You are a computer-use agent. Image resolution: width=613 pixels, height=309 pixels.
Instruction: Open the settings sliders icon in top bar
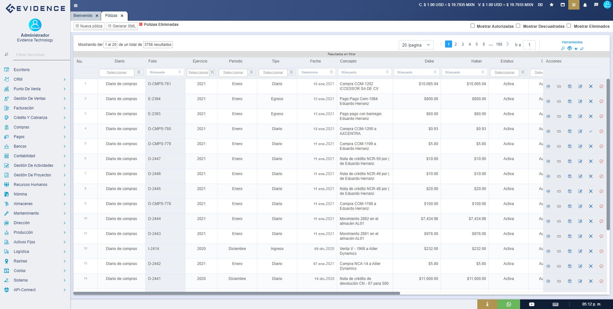[574, 5]
